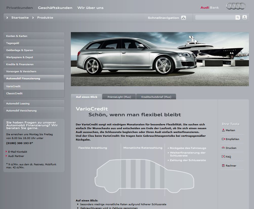Click the FAQ exclamation icon

223,157
